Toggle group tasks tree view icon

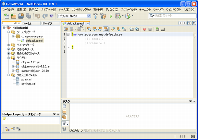[x=64, y=129]
